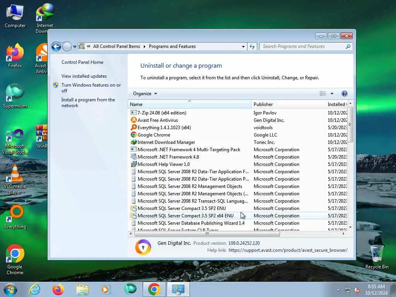Click the search magnifier icon
Viewport: 396px width, 297px height.
tap(348, 46)
